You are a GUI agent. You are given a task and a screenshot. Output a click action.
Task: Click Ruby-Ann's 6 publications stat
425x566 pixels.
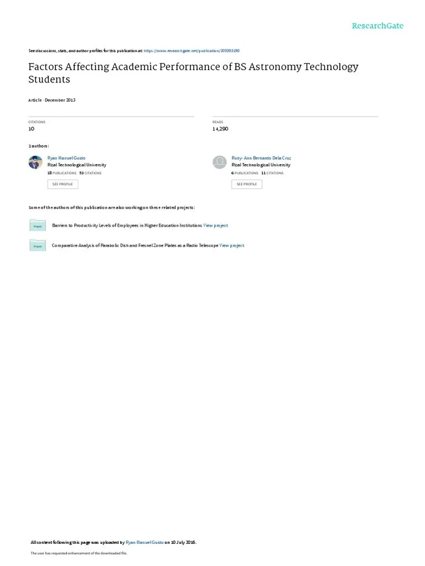click(245, 173)
